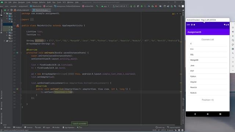Screen dimensions: 235x132
Task: Tap the MongoDB item in Courses List
Action: pos(207,60)
